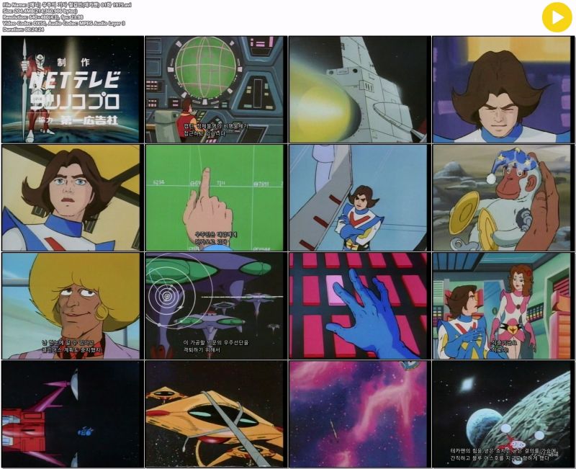
Task: Click the Duration info text
Action: [x=24, y=30]
